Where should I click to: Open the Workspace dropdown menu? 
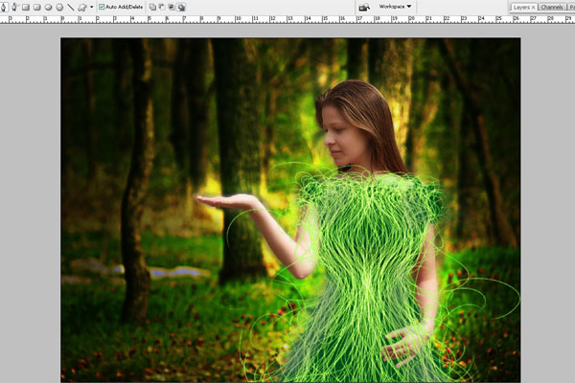pyautogui.click(x=394, y=7)
